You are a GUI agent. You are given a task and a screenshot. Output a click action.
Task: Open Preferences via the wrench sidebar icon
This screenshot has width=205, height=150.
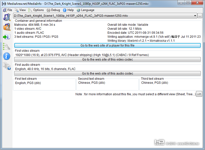tap(6, 46)
